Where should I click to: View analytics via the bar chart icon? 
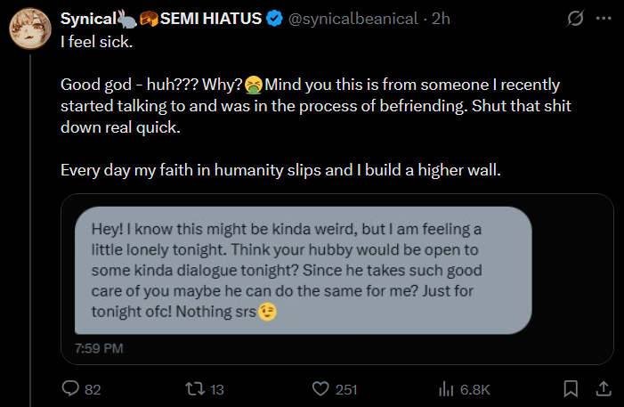click(x=446, y=388)
